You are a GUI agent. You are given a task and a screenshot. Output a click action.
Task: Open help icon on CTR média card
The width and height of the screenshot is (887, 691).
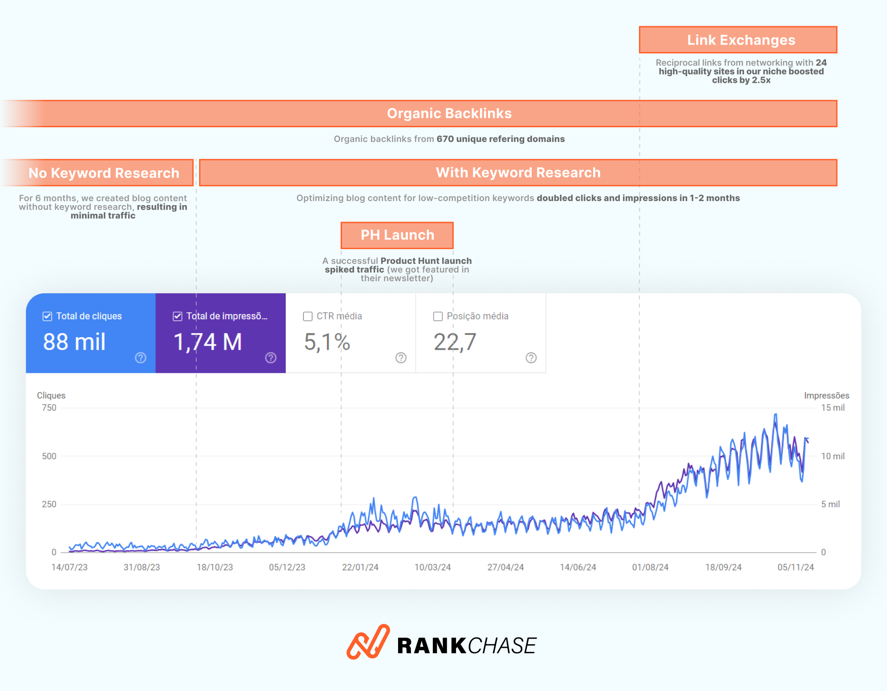[x=401, y=358]
